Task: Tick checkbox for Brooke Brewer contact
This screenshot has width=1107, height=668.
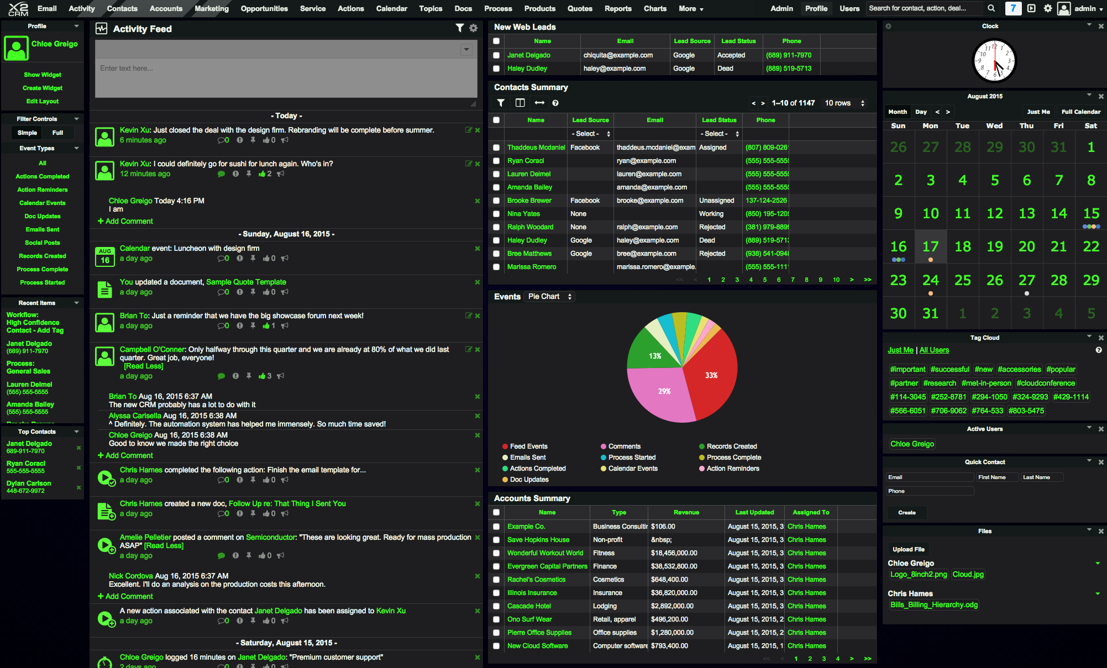Action: click(496, 201)
